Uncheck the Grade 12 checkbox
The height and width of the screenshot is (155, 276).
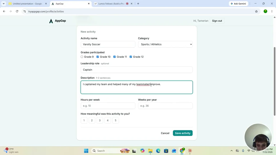point(131,57)
